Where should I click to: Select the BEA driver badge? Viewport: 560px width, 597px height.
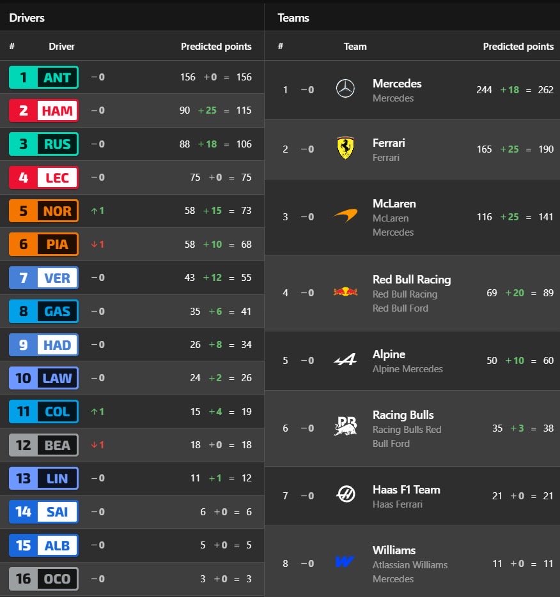(x=44, y=444)
